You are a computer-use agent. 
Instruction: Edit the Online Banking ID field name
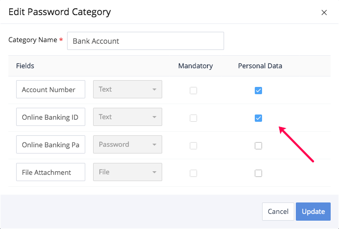click(50, 117)
